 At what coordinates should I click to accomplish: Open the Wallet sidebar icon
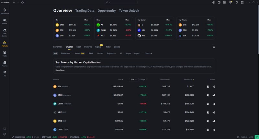[5, 21]
